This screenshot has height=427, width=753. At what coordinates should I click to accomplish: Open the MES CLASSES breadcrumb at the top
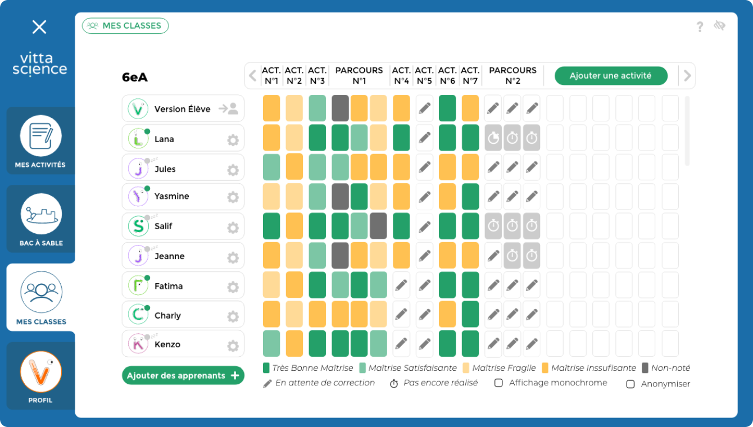click(125, 25)
